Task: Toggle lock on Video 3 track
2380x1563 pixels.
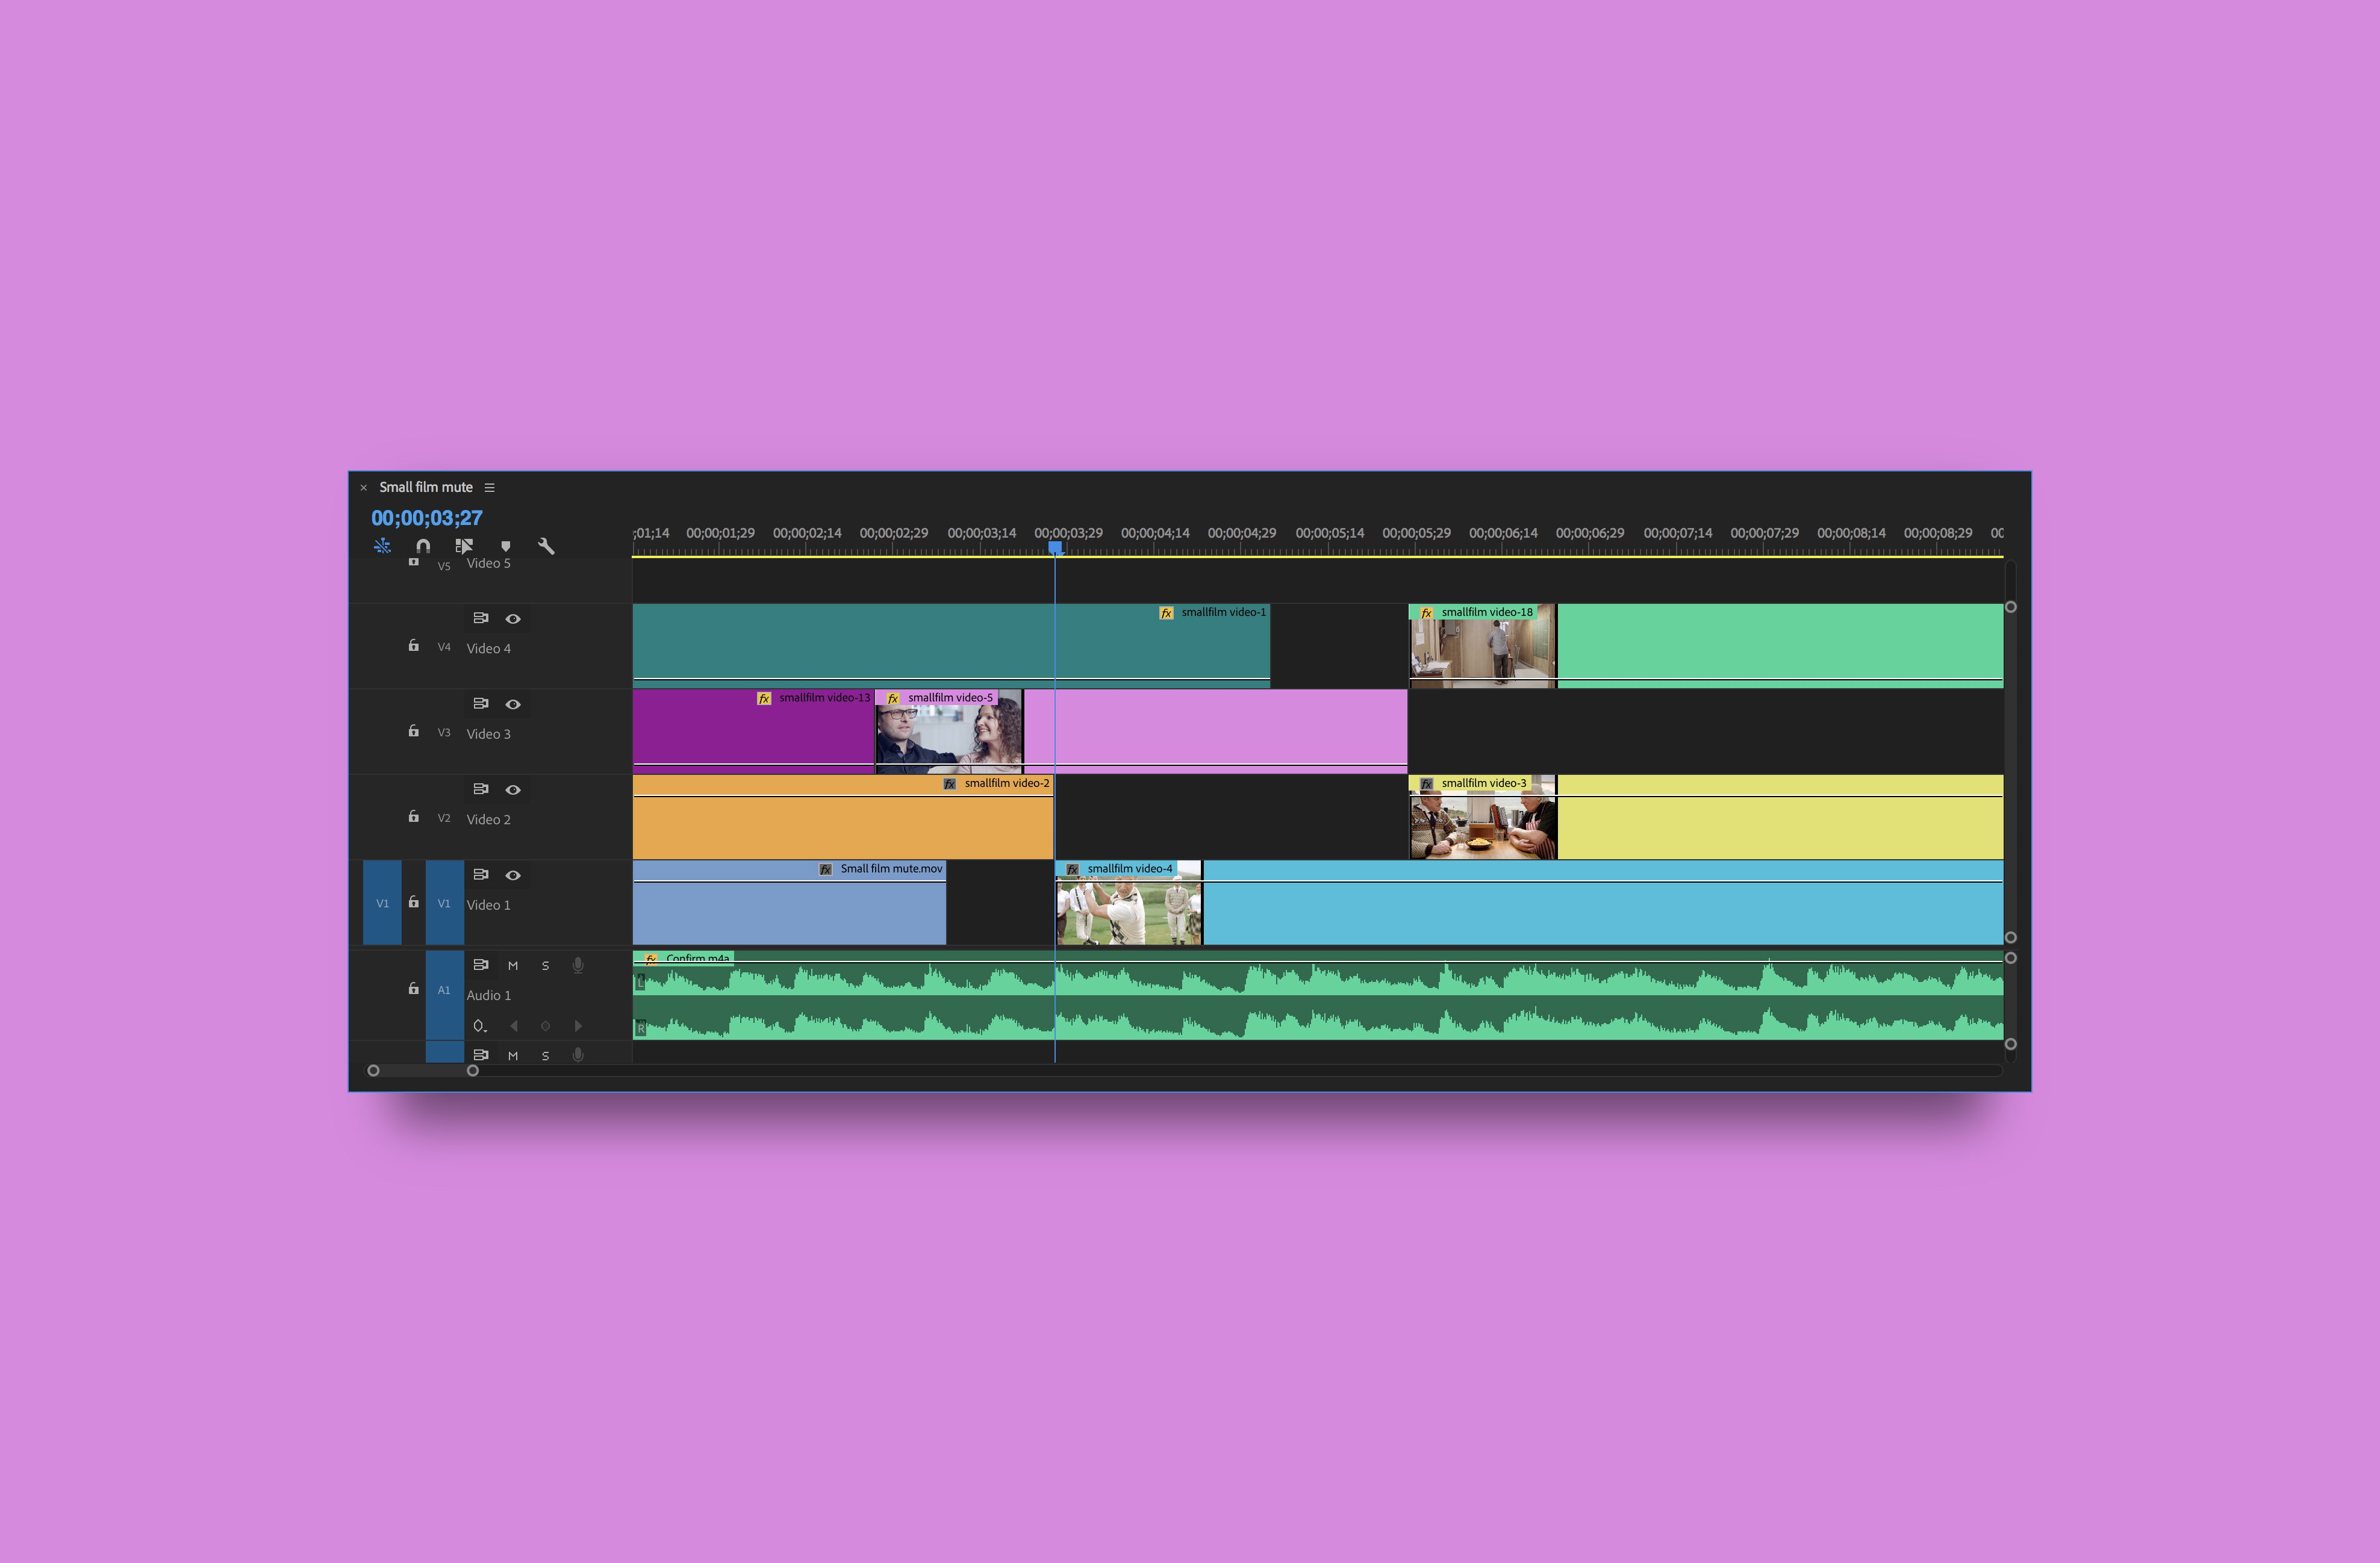Action: point(414,731)
